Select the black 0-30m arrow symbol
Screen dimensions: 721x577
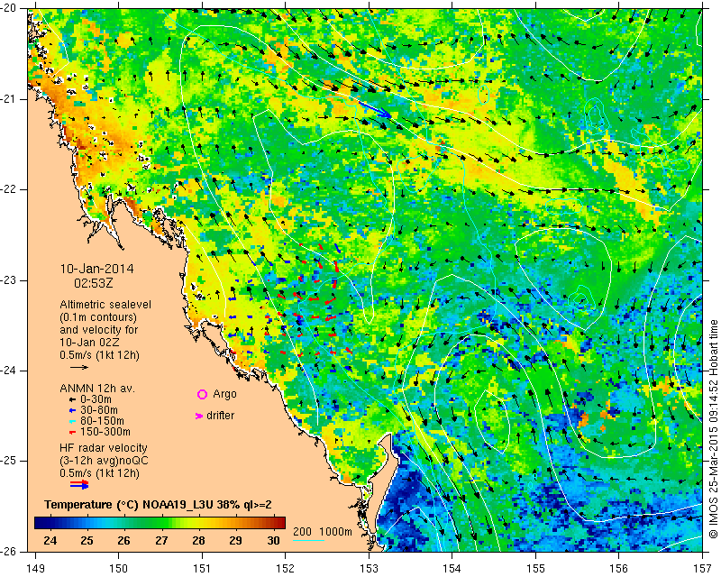coord(72,400)
